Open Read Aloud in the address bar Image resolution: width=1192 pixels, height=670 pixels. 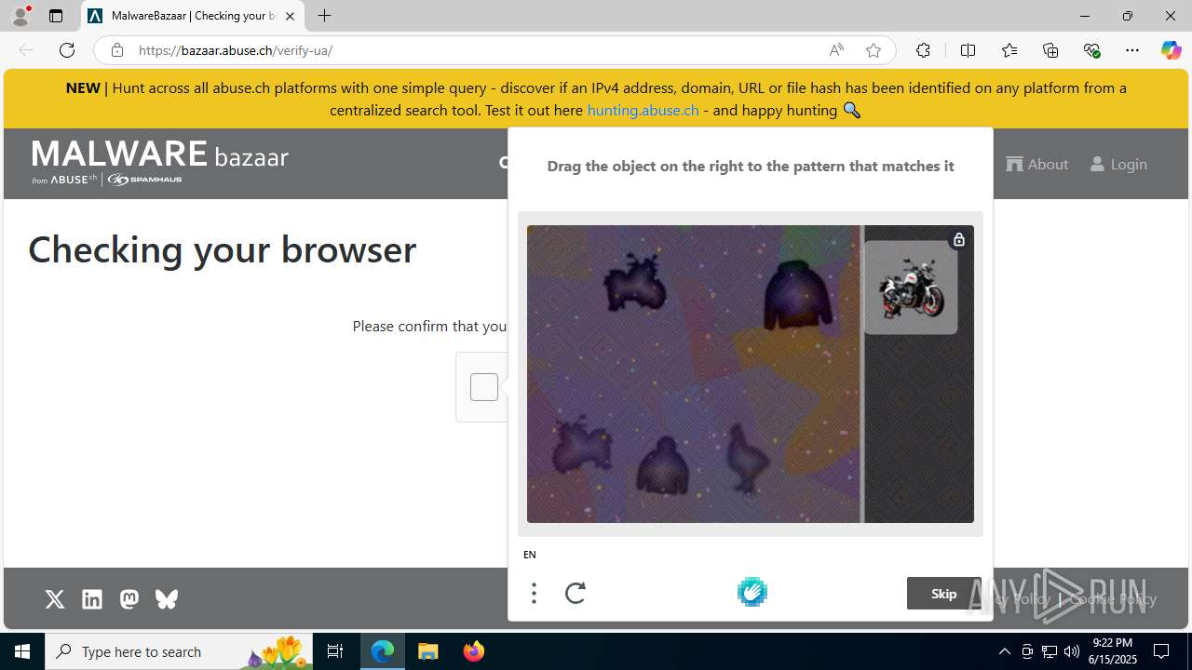(x=836, y=50)
